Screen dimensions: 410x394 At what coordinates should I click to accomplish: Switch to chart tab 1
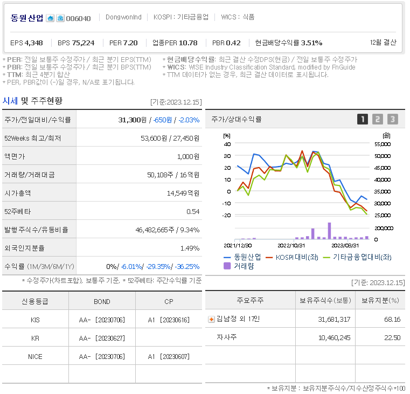[x=363, y=119]
